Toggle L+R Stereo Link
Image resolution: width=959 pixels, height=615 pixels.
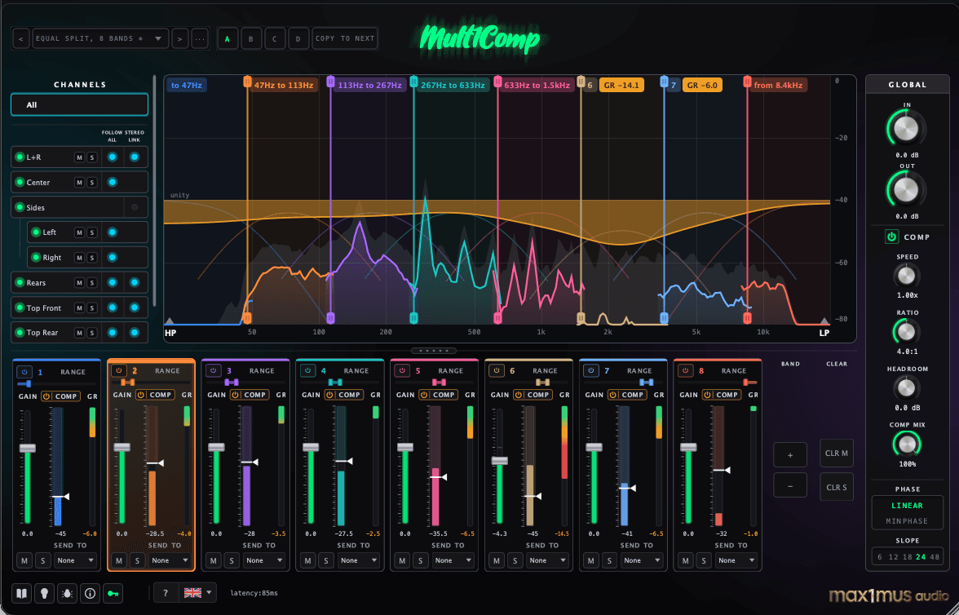pos(135,157)
